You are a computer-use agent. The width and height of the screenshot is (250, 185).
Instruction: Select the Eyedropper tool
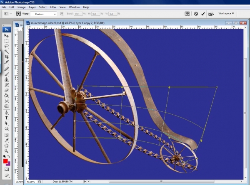click(x=6, y=140)
